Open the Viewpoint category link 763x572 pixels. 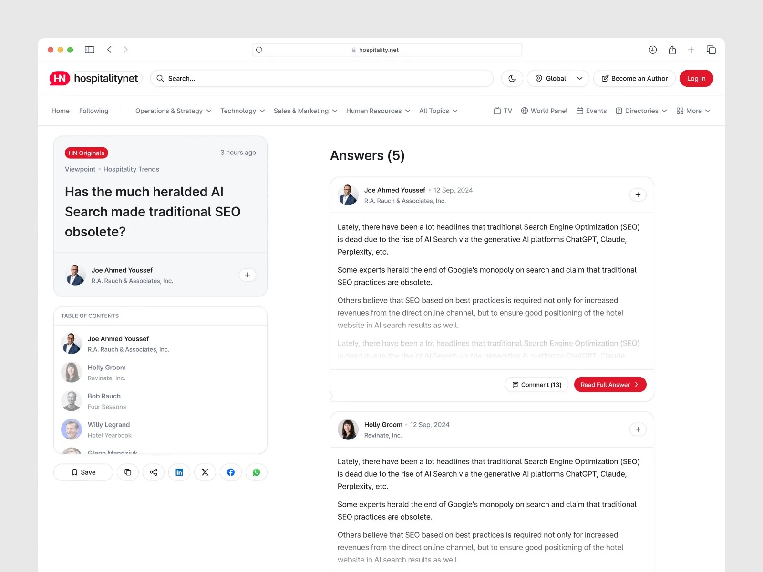[x=80, y=169]
